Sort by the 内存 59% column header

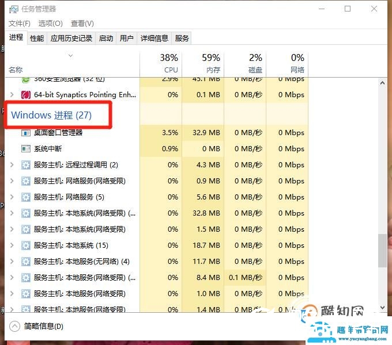point(203,64)
